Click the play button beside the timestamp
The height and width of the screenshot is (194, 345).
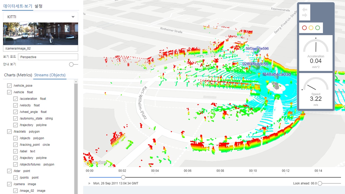click(89, 184)
